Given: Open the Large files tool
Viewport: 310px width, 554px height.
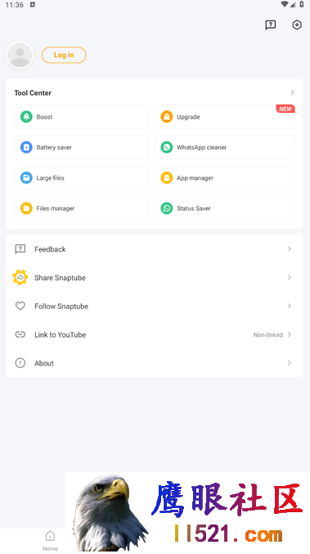Looking at the screenshot, I should [81, 178].
